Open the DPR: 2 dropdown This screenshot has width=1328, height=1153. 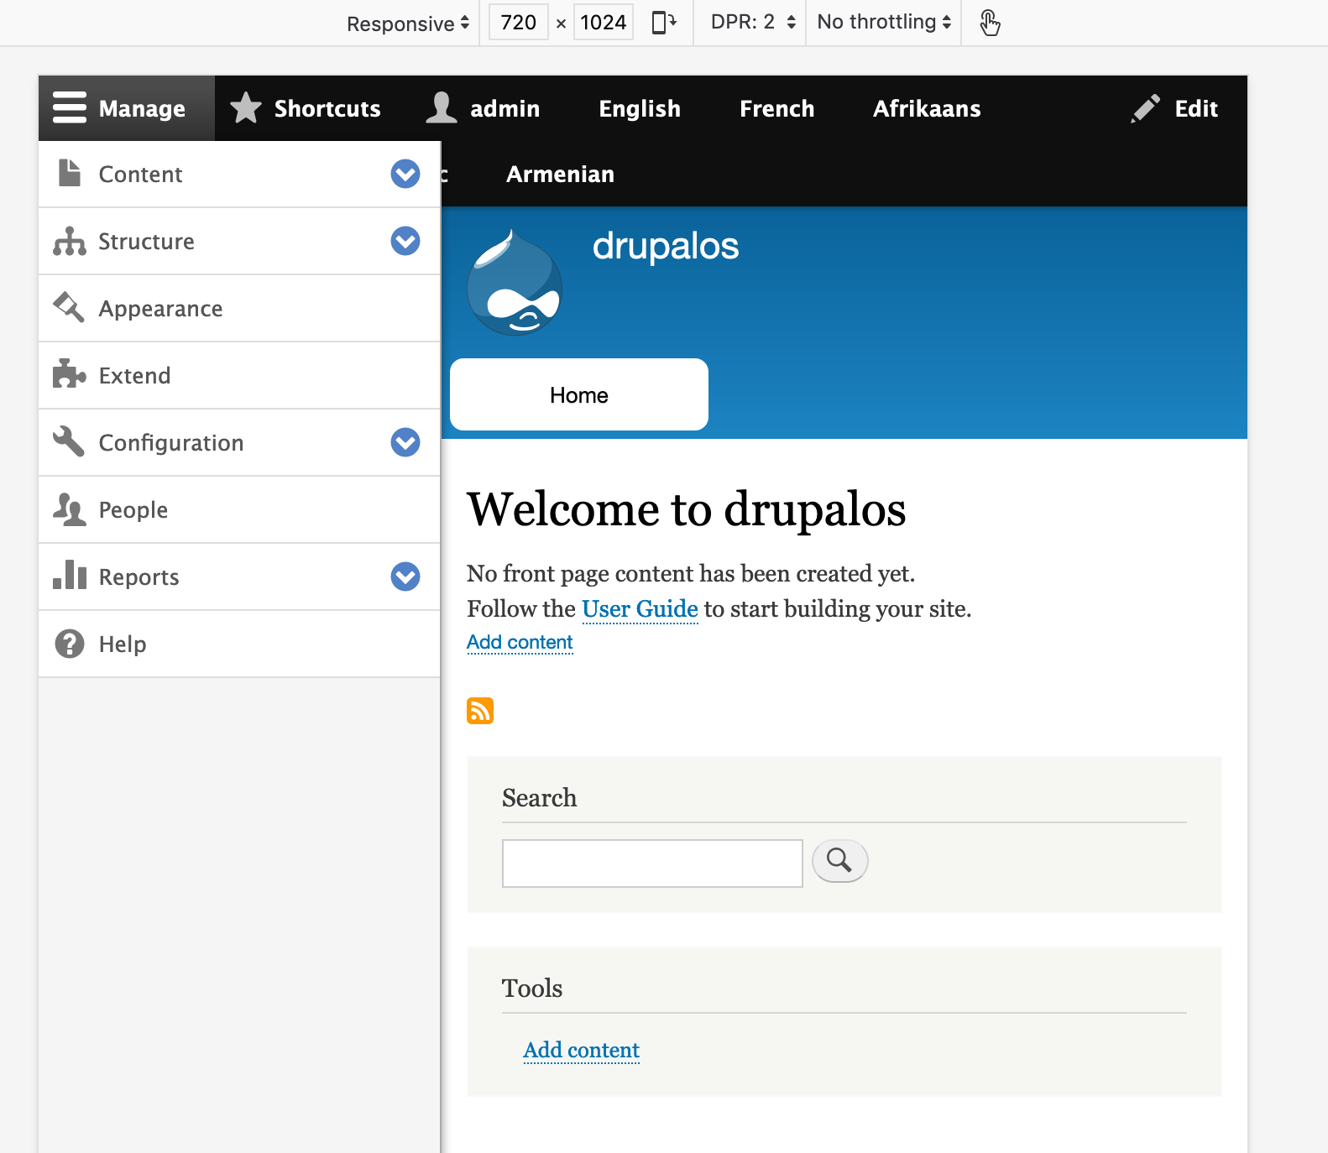tap(753, 23)
